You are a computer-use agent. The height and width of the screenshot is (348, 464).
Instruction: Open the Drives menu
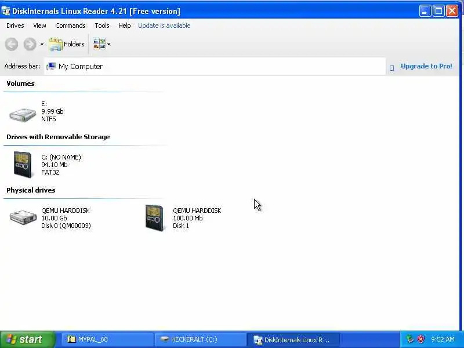click(15, 26)
